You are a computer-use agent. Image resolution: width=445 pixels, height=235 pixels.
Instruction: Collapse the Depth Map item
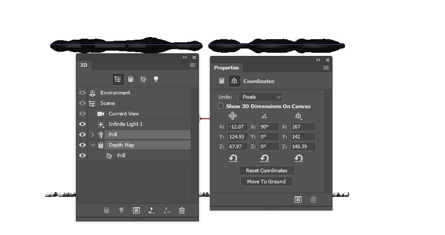tap(93, 145)
